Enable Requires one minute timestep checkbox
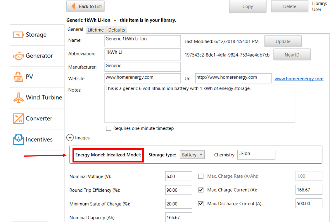The width and height of the screenshot is (330, 222). pyautogui.click(x=109, y=128)
